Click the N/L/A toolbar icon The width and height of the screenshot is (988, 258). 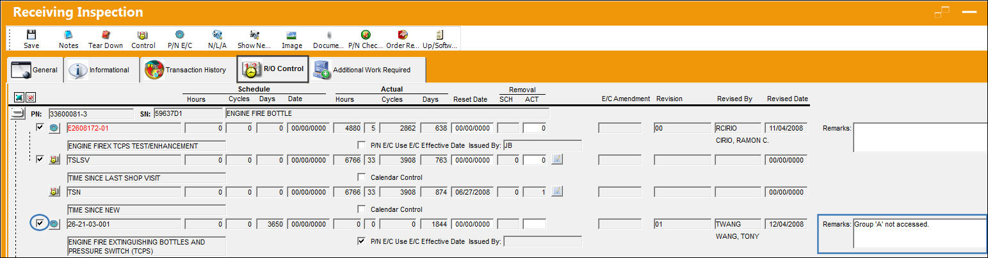point(218,39)
